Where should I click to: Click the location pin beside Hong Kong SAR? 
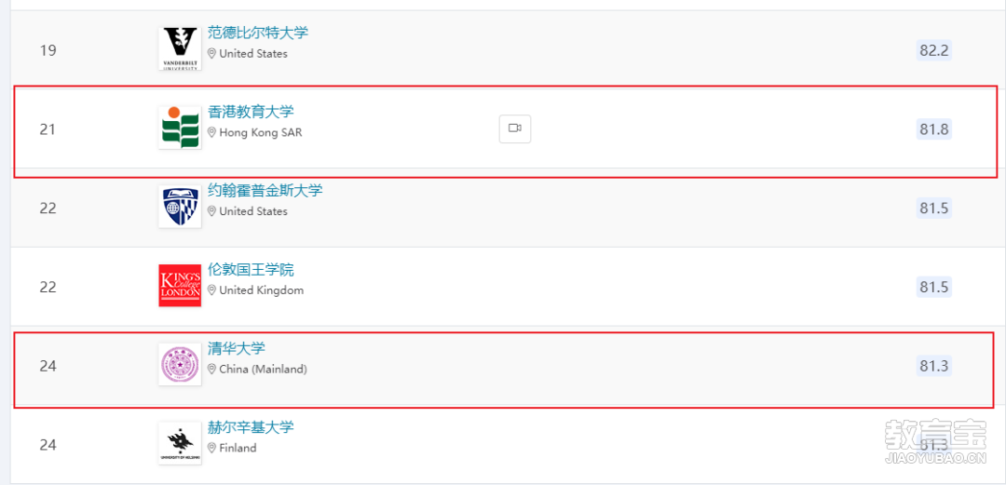[x=211, y=133]
